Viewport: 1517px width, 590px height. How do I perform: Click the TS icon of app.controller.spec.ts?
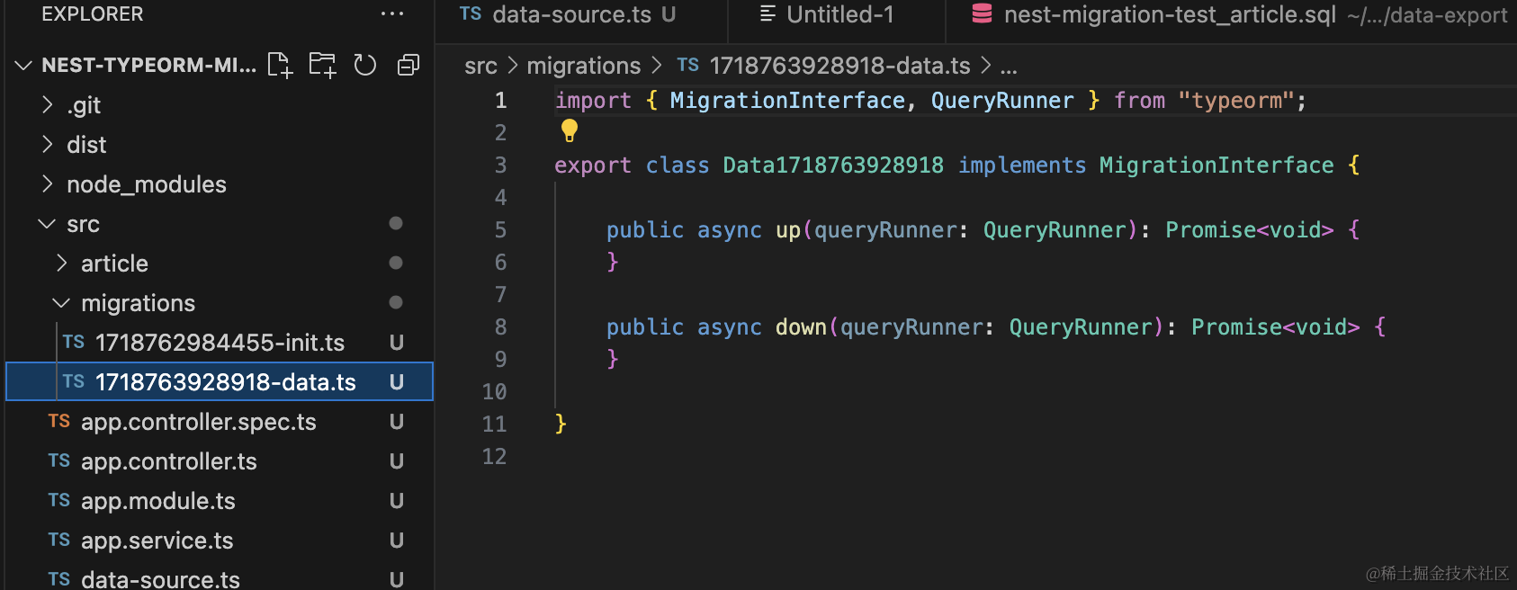click(x=59, y=421)
